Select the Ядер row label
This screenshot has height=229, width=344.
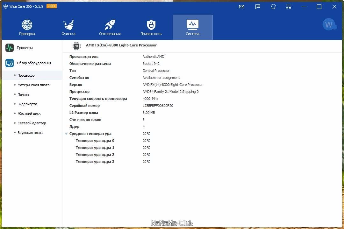coord(74,127)
